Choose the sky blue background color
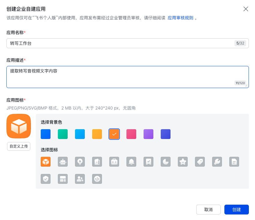 (80, 134)
